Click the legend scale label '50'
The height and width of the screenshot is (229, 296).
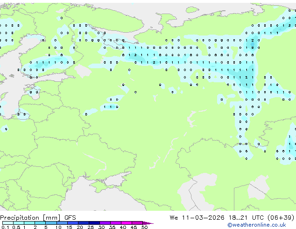144,227
